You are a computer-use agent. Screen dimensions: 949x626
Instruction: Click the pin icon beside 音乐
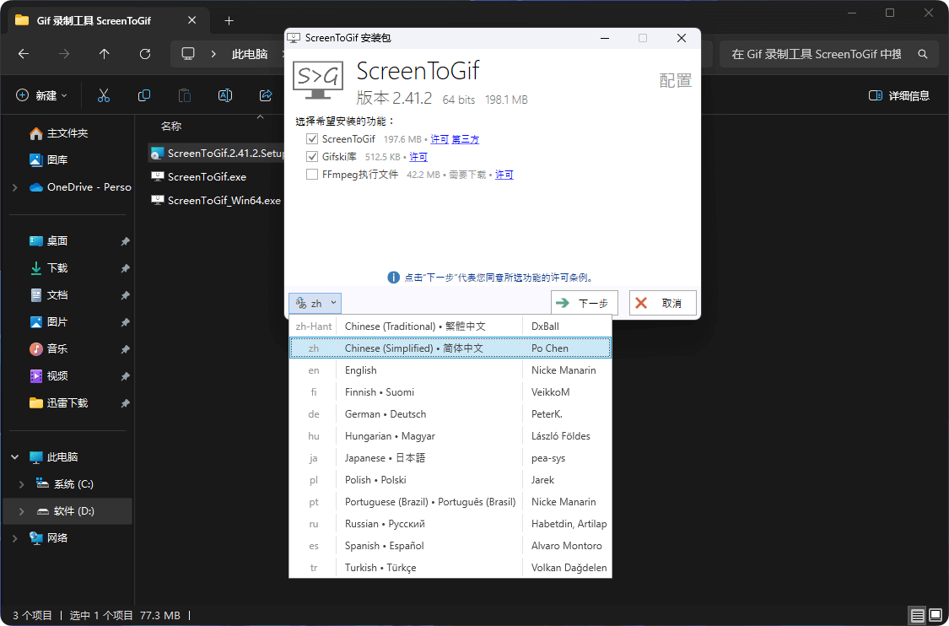coord(125,349)
